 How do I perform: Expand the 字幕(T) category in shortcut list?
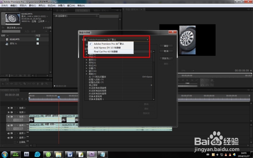coord(87,68)
